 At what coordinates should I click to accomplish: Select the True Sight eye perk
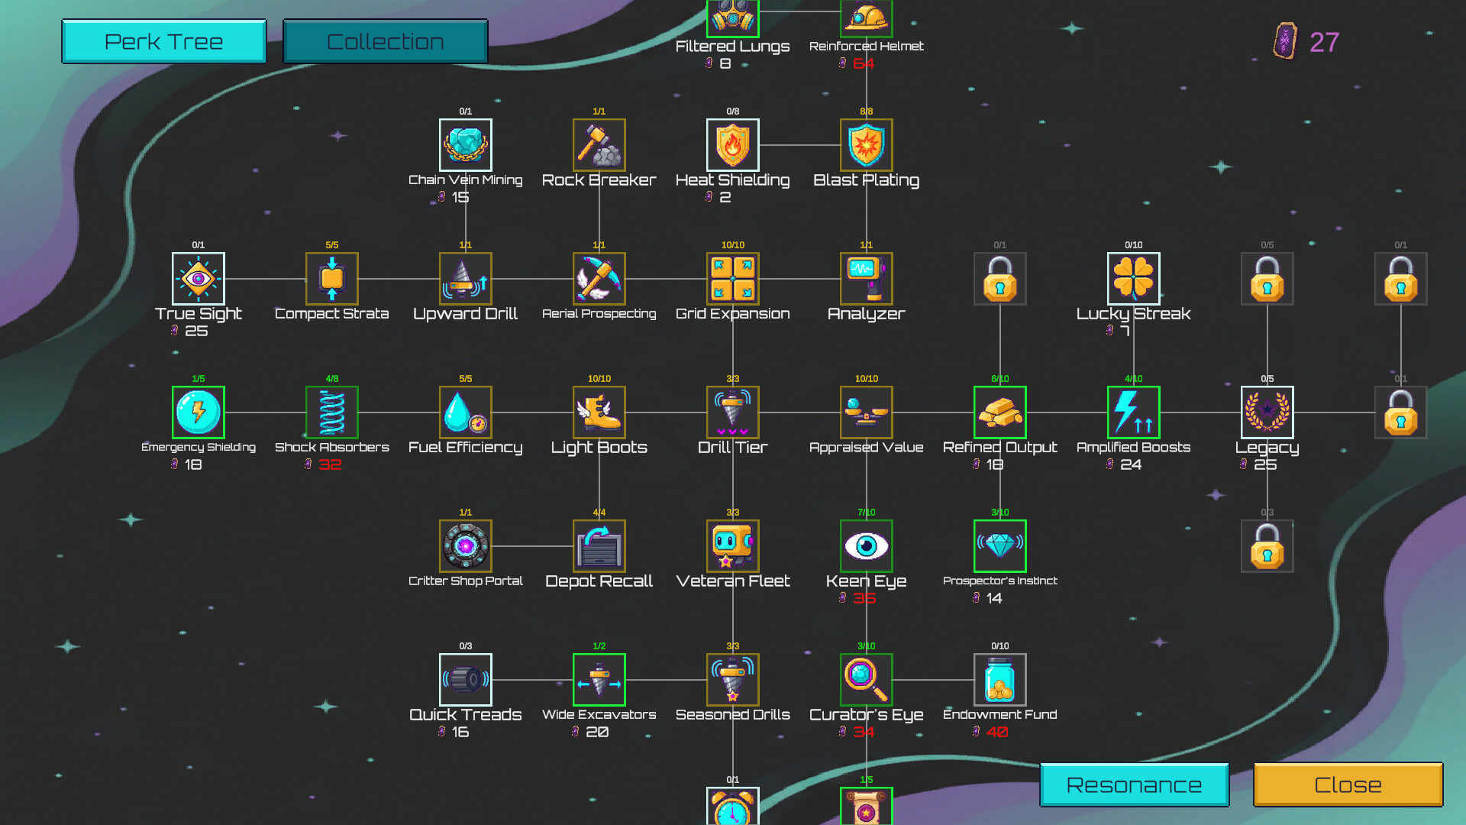tap(199, 279)
